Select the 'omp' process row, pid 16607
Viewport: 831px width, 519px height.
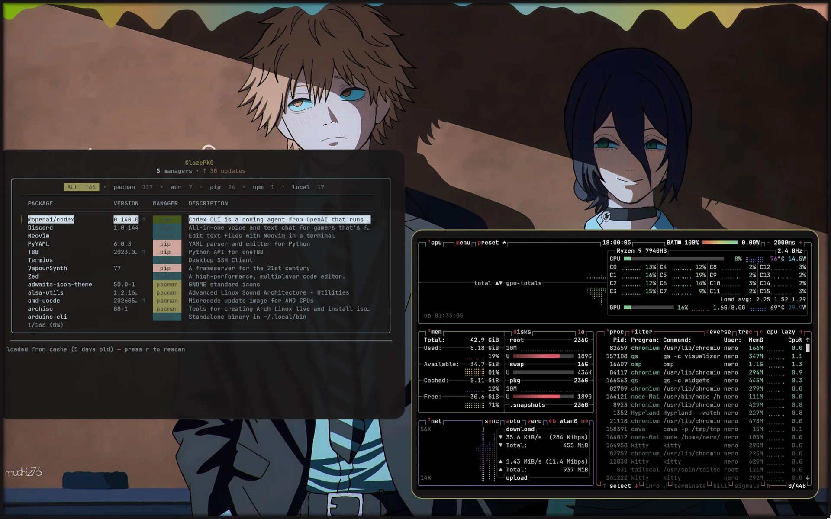[701, 364]
